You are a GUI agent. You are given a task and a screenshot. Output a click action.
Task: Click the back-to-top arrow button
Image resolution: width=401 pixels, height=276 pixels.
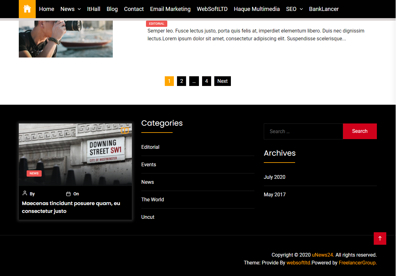tap(380, 238)
